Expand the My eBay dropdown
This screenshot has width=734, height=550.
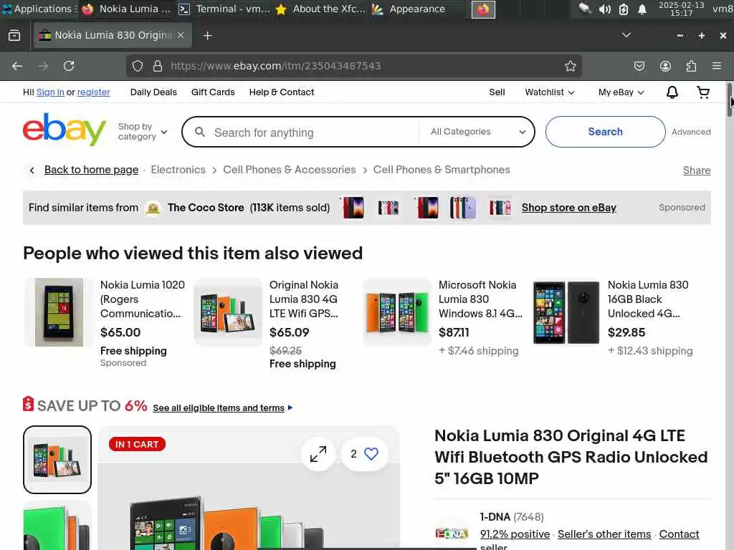tap(621, 92)
